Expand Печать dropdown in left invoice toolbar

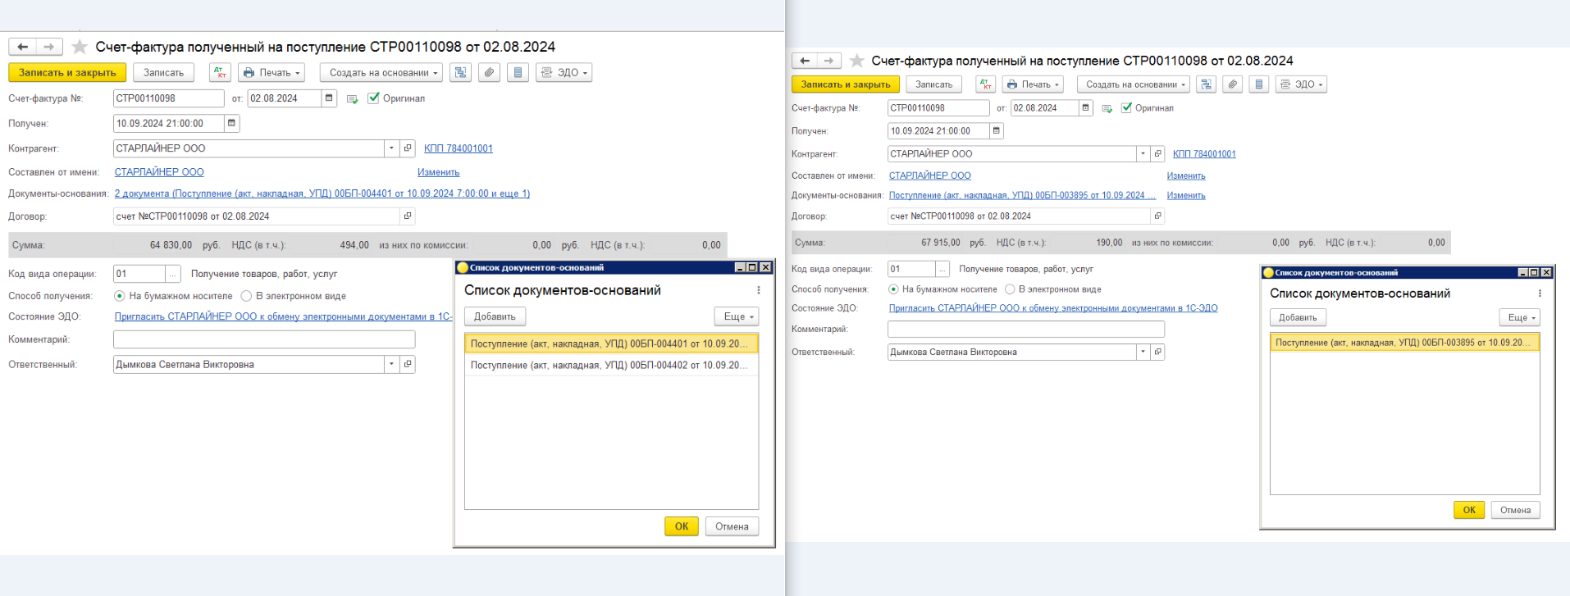[x=272, y=73]
